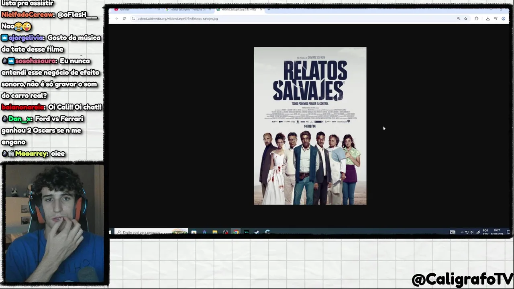
Task: Open the File Explorer taskbar icon
Action: (215, 232)
